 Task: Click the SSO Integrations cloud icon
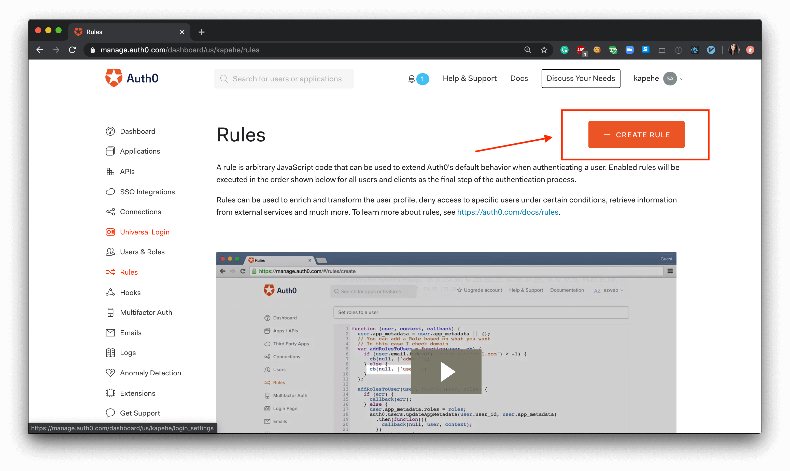click(x=110, y=192)
